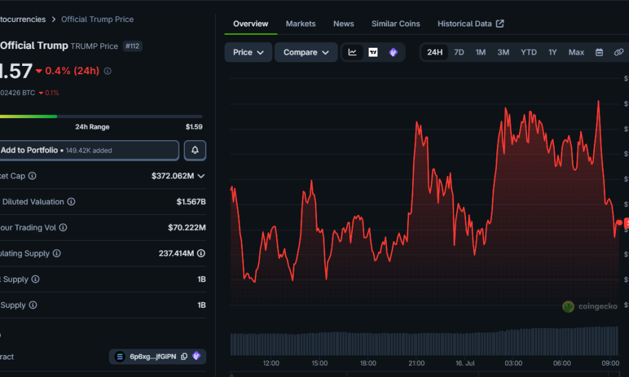Image resolution: width=629 pixels, height=377 pixels.
Task: Open the Historical Data tab
Action: [470, 24]
